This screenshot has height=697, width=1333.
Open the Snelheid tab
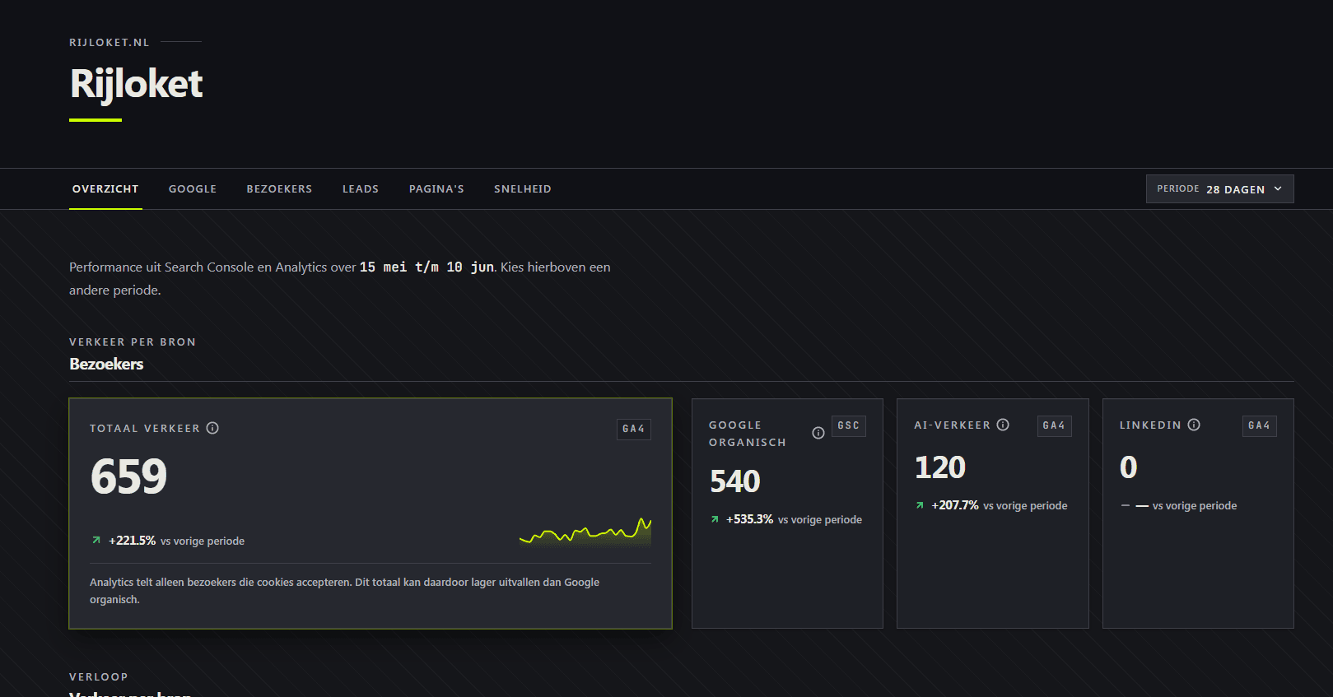click(x=523, y=188)
